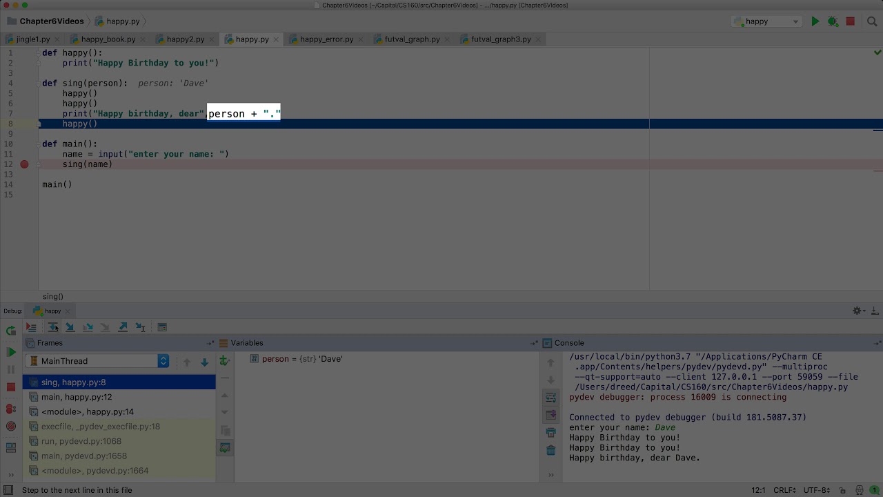This screenshot has height=497, width=883.
Task: Click the Step Out icon
Action: click(123, 327)
